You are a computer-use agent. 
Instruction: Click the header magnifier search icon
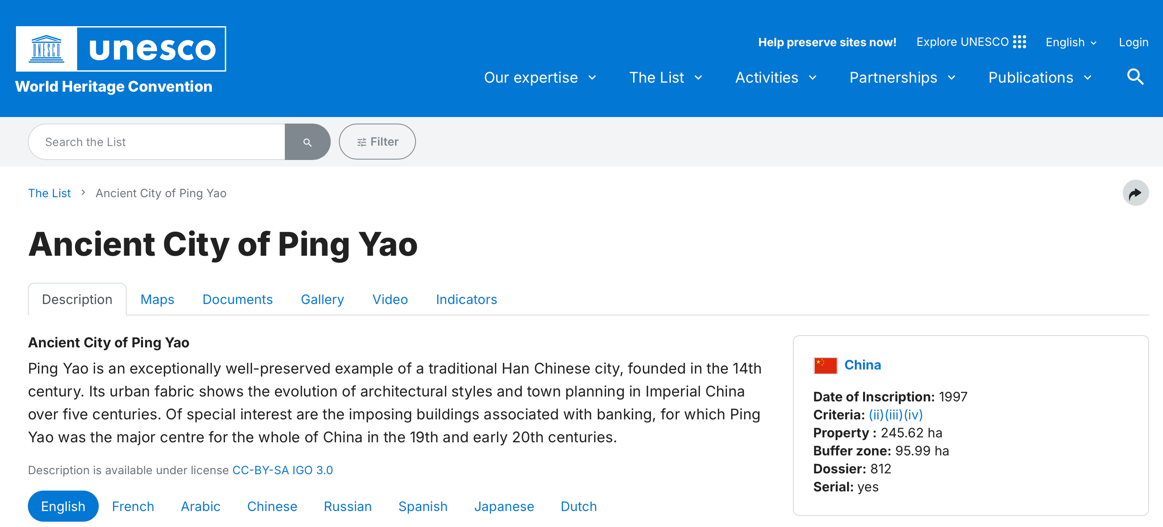[x=1135, y=77]
